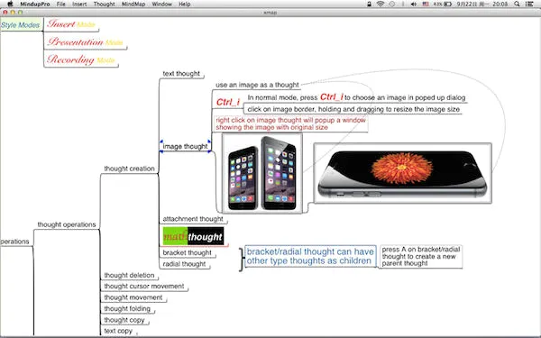Image resolution: width=541 pixels, height=338 pixels.
Task: Select the 'bracket thought' node
Action: tap(187, 252)
